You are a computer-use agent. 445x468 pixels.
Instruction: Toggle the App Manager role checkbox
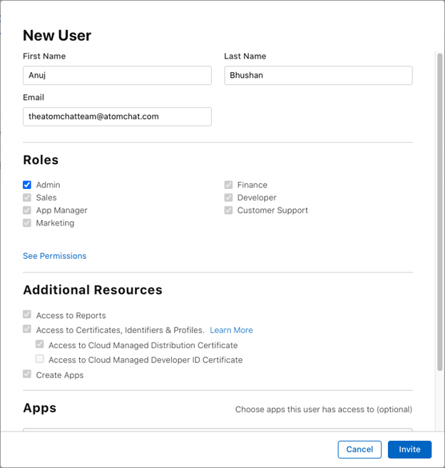(27, 210)
